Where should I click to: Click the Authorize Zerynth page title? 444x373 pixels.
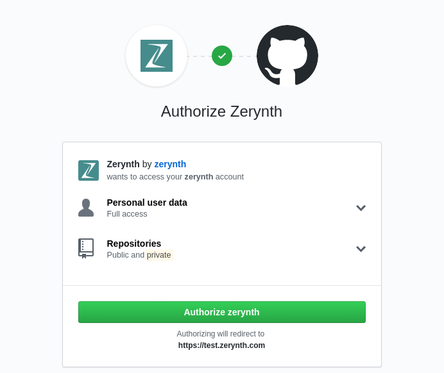pyautogui.click(x=222, y=112)
